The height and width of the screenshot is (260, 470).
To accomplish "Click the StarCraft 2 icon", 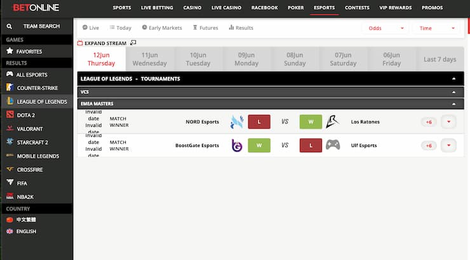I will point(10,142).
